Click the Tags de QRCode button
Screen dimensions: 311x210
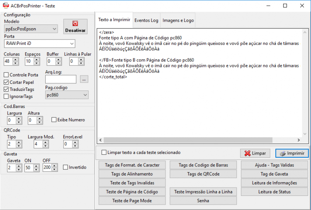click(x=203, y=174)
